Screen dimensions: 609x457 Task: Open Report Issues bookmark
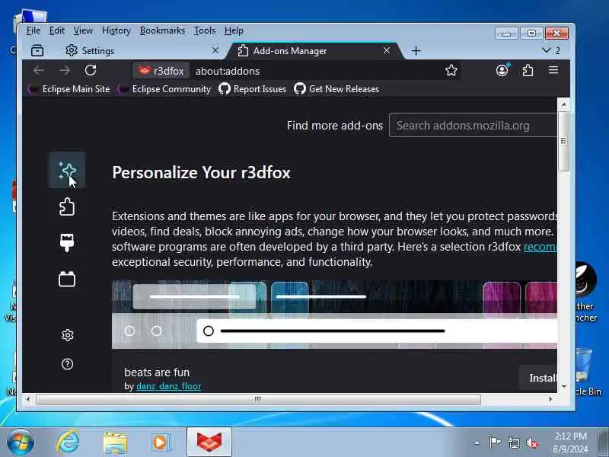pyautogui.click(x=253, y=89)
